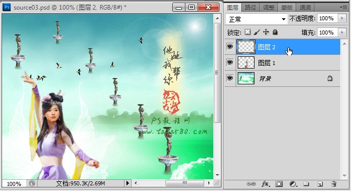The height and width of the screenshot is (191, 351).
Task: Select the 背景 layer thumbnail
Action: pos(246,78)
